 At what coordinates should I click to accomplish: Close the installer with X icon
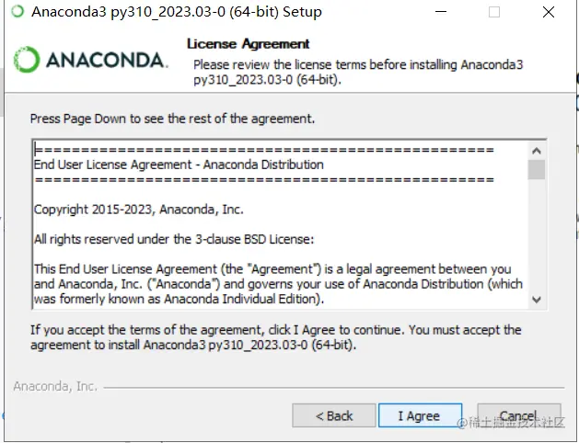pos(549,12)
